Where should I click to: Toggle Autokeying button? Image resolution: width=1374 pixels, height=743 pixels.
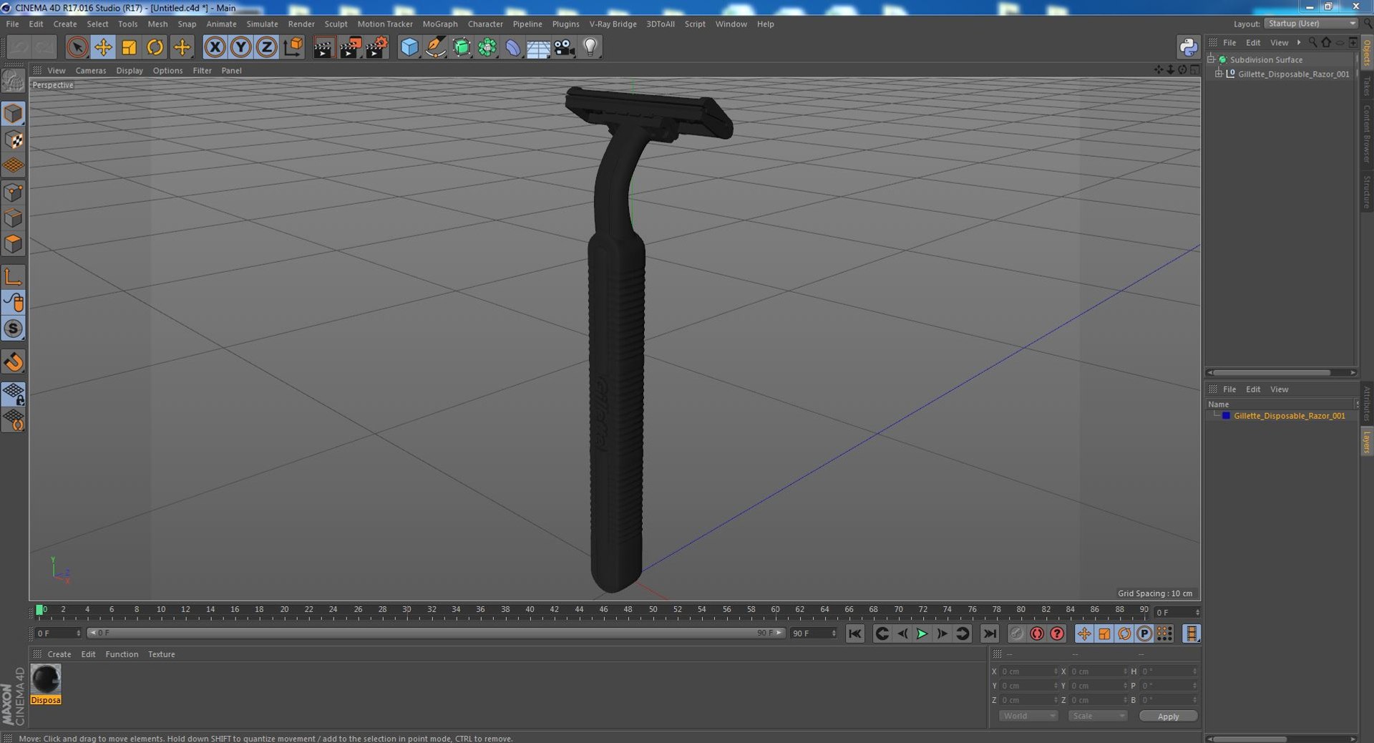(x=1036, y=633)
